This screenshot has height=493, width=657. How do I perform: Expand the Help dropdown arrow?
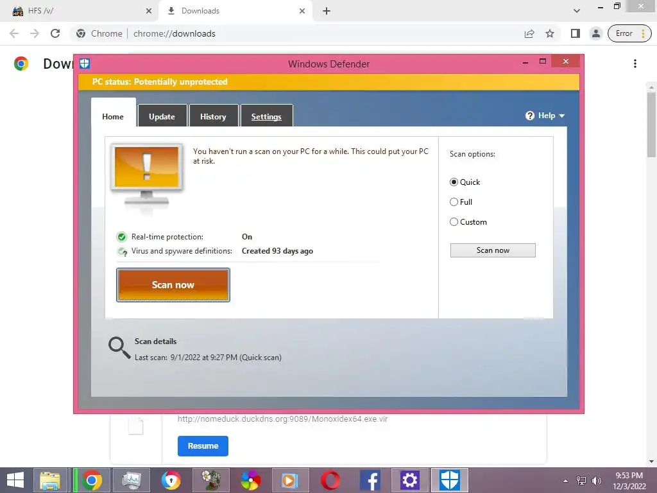pyautogui.click(x=562, y=116)
